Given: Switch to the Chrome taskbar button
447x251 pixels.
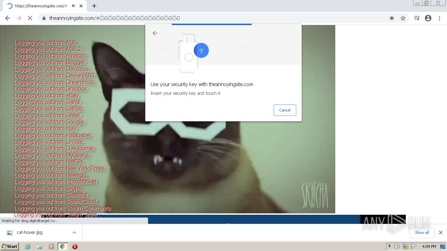Looking at the screenshot, I should click(63, 246).
